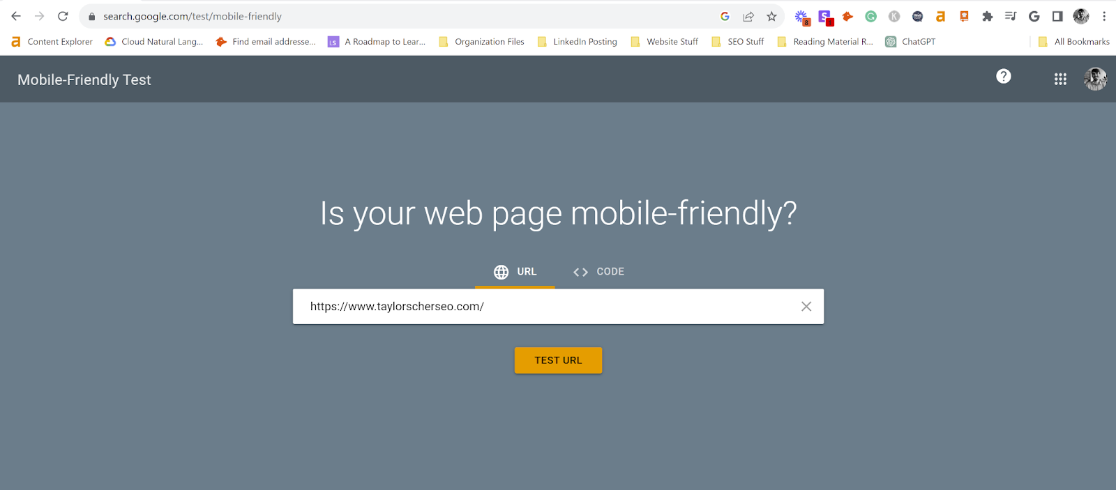Toggle the browser side panel
Viewport: 1116px width, 490px height.
point(1057,16)
